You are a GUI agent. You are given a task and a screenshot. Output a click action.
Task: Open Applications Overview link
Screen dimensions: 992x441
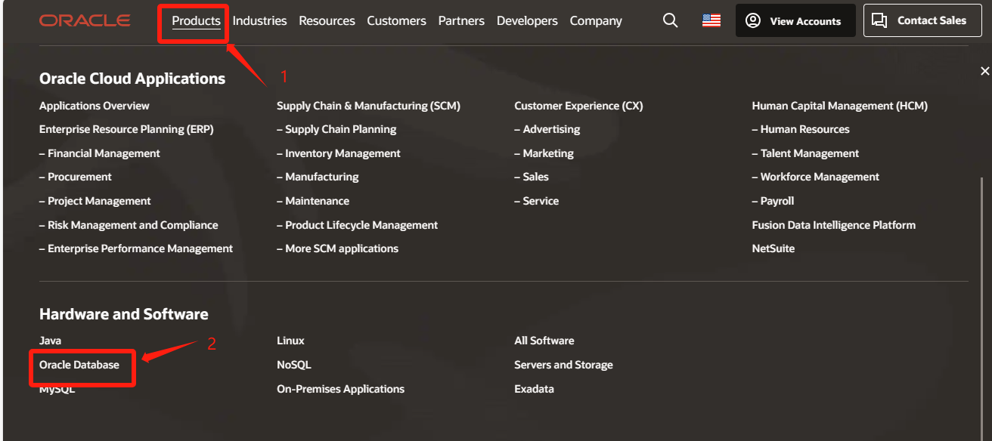(95, 106)
